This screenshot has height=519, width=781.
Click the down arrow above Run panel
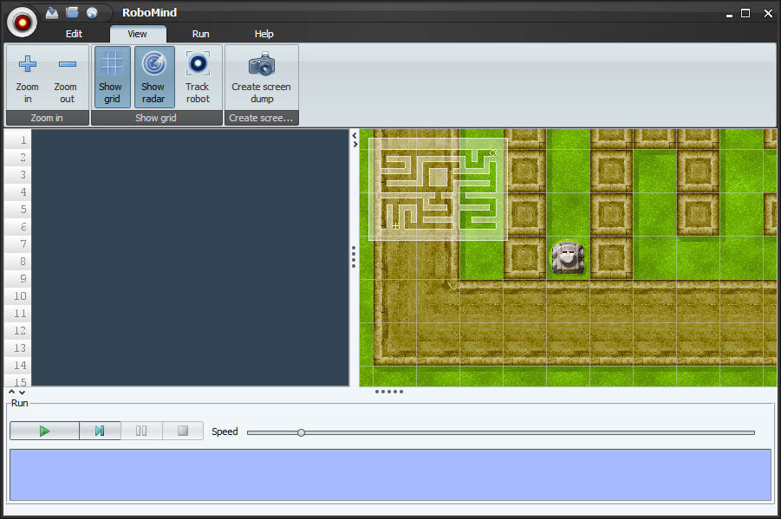point(22,392)
